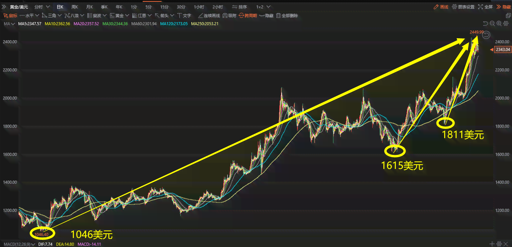Click the MA10:2362.56 yellow indicator value
512x247 pixels.
(x=57, y=23)
